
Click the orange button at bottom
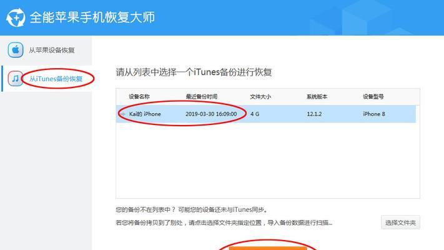(268, 248)
